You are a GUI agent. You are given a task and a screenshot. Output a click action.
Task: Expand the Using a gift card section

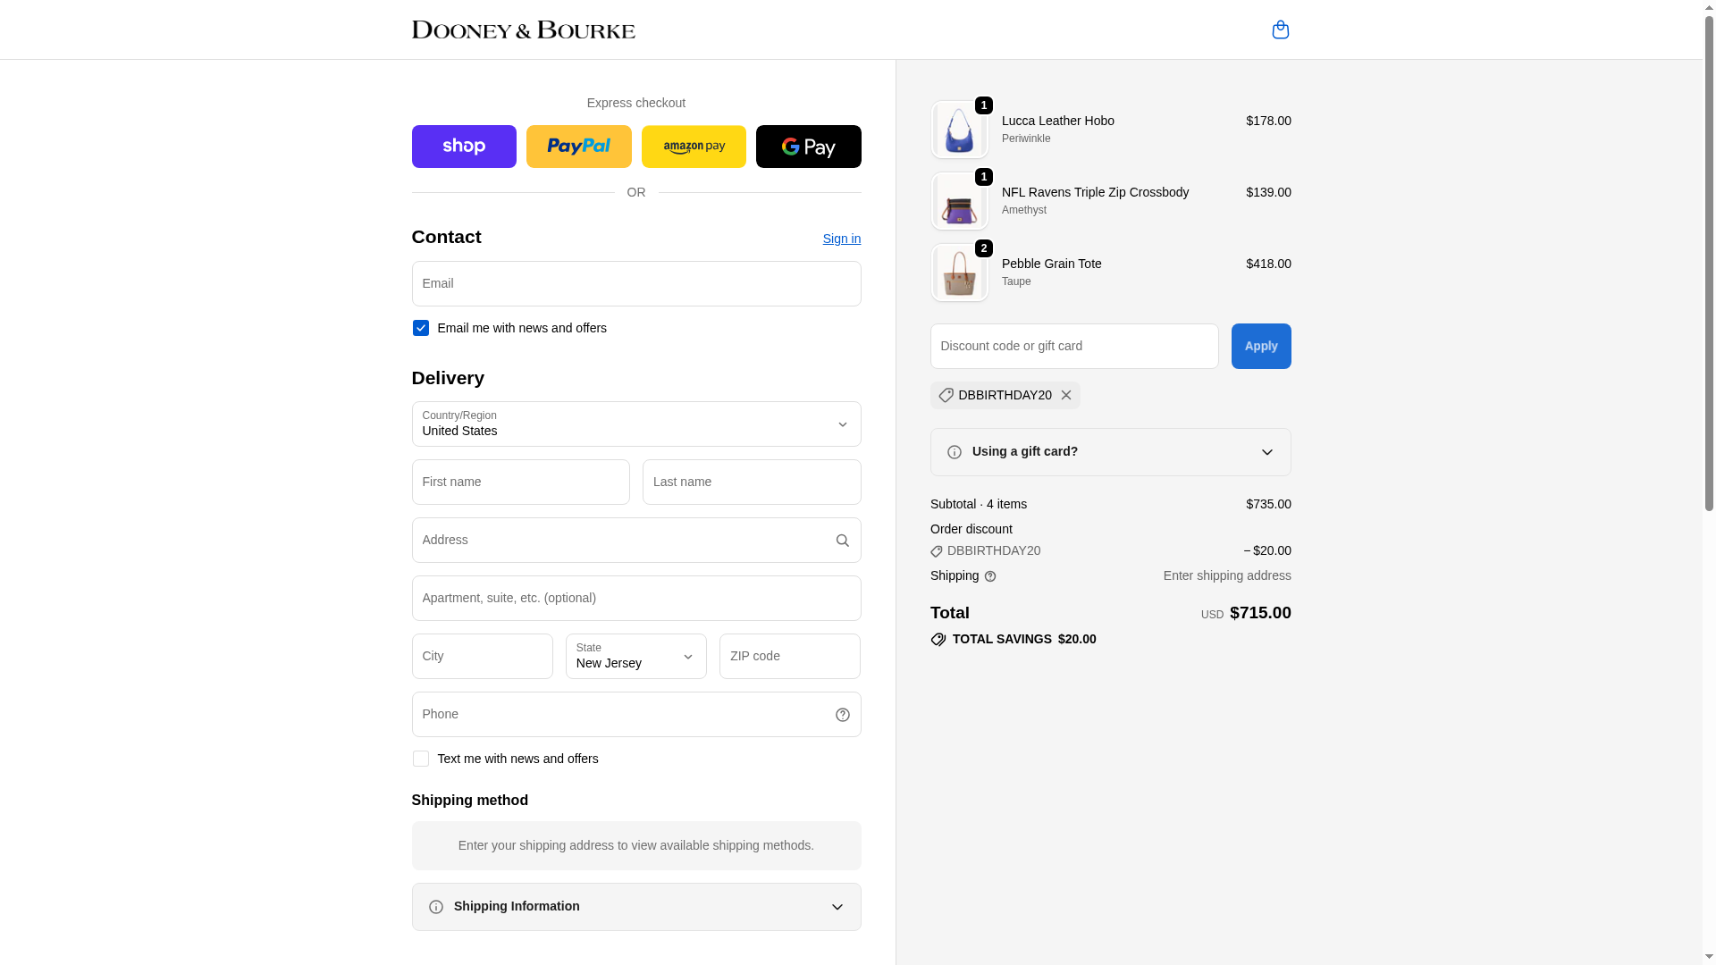pyautogui.click(x=1110, y=452)
